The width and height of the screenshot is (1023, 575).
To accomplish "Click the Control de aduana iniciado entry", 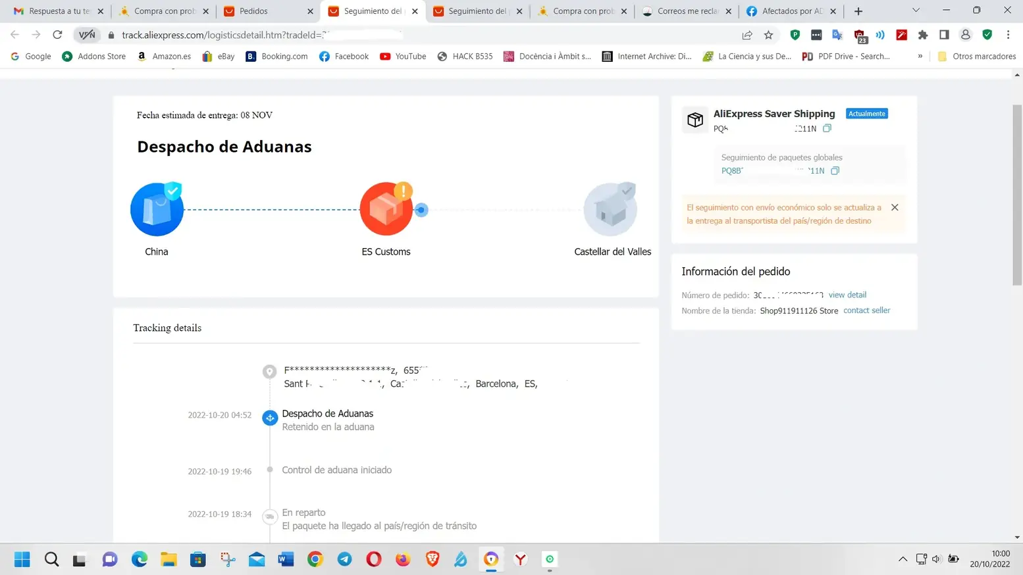I will (337, 470).
